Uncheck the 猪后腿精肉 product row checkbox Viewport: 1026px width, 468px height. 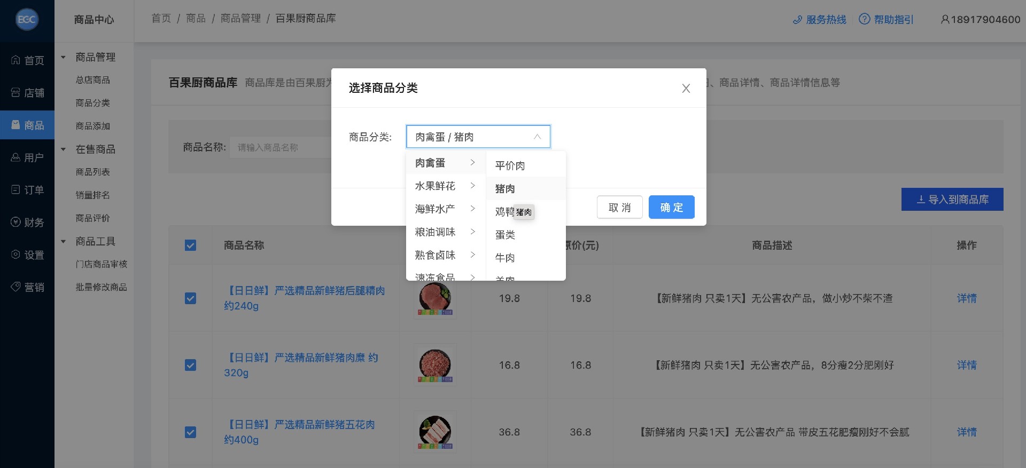[x=190, y=298]
